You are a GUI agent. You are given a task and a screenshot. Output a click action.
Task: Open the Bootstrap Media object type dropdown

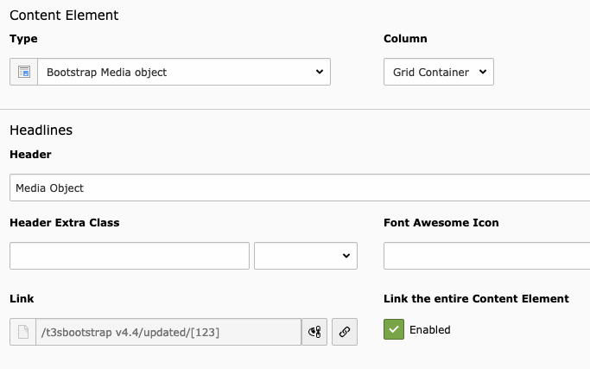(x=184, y=72)
